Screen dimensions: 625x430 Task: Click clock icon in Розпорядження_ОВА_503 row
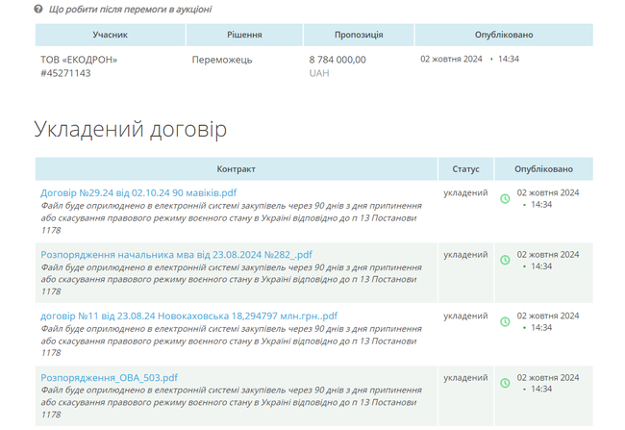coord(505,384)
